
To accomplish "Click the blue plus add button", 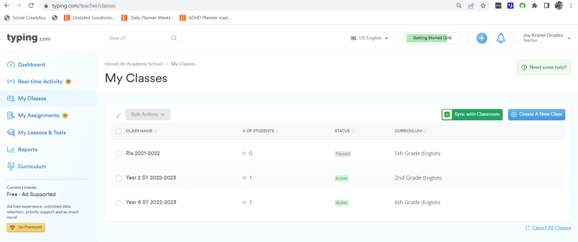I will 481,38.
